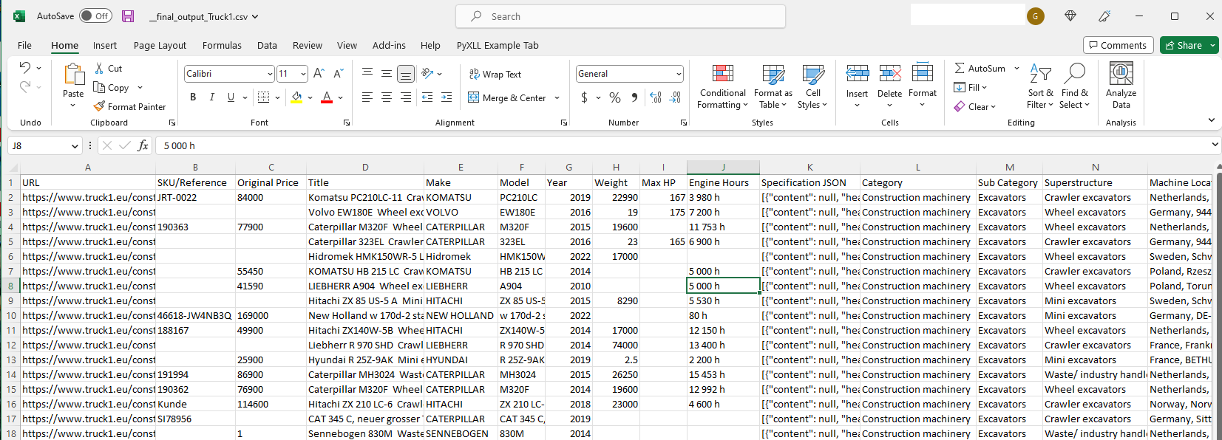1222x440 pixels.
Task: Click the Cut scissors button
Action: click(x=109, y=68)
